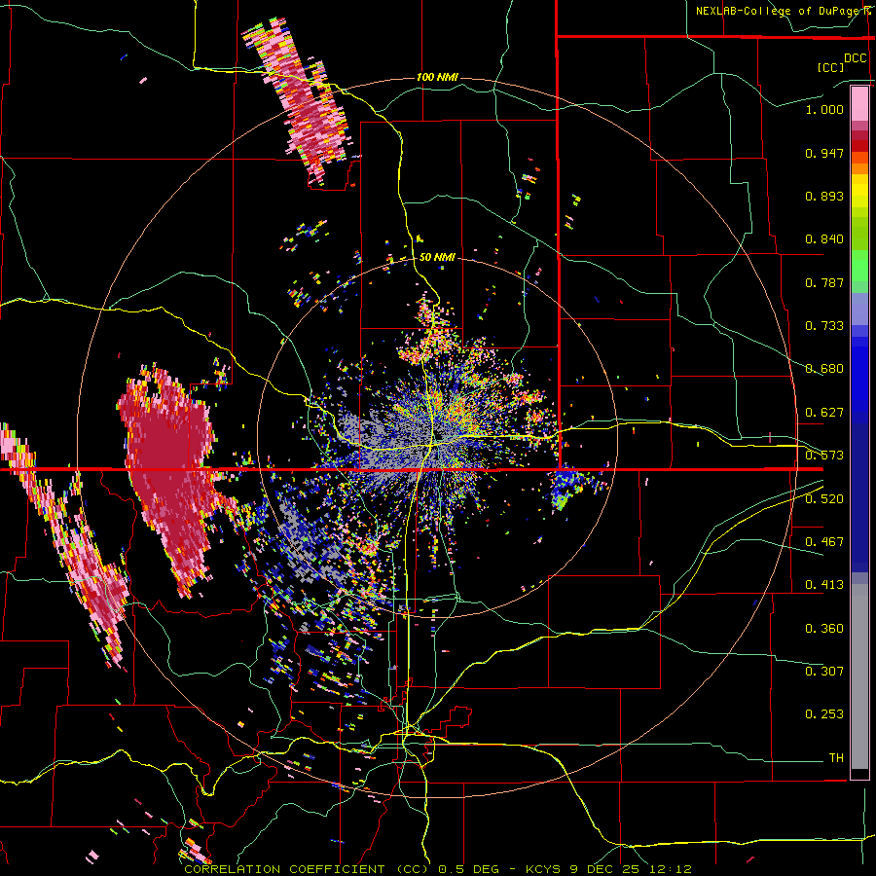This screenshot has width=876, height=876.
Task: Click the gray segment of the color bar
Action: click(859, 676)
